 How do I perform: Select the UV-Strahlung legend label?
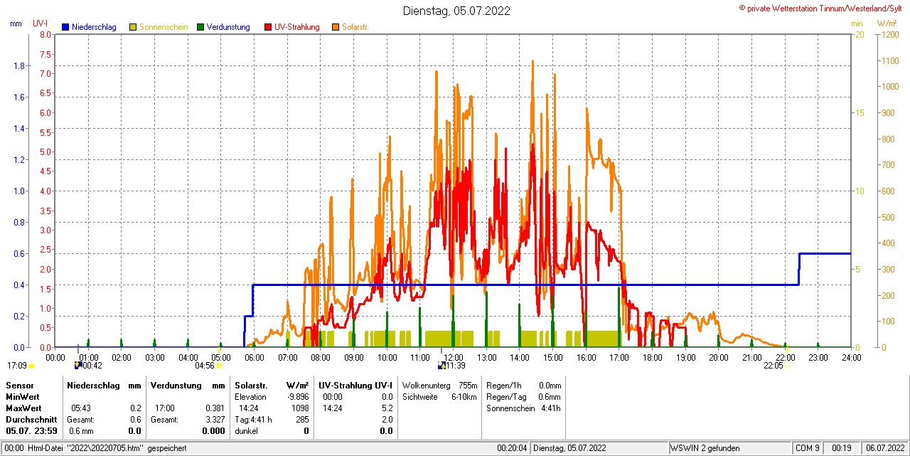[x=296, y=27]
